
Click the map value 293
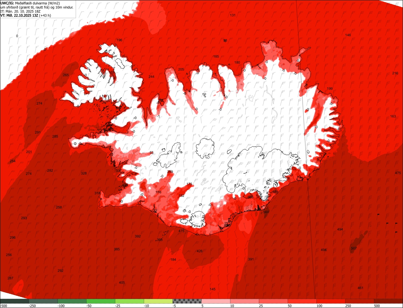point(24,218)
